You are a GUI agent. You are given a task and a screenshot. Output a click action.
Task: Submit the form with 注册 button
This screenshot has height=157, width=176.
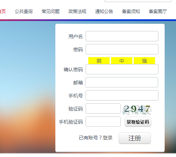[x=135, y=138]
